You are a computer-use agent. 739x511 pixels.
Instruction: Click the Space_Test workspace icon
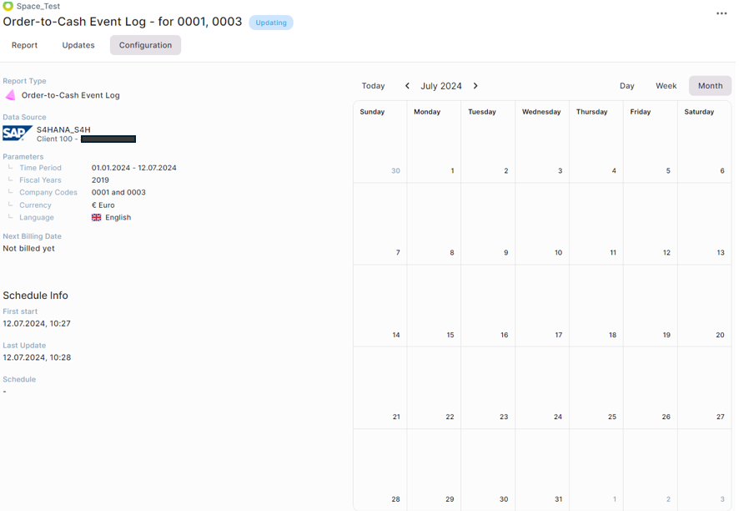(x=9, y=6)
